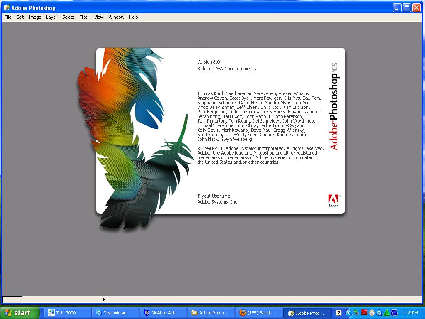Click the vertical Adobe Photoshop CS title text
Viewport: 425px width, 319px height.
pos(334,107)
